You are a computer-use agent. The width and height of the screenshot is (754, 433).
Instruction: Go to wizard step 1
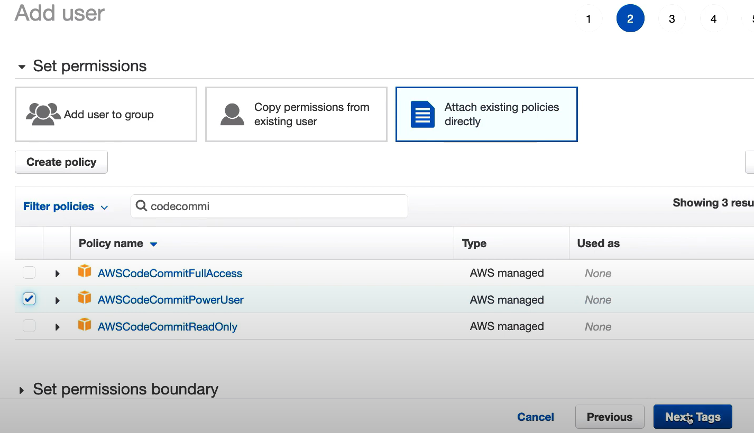[x=589, y=18]
